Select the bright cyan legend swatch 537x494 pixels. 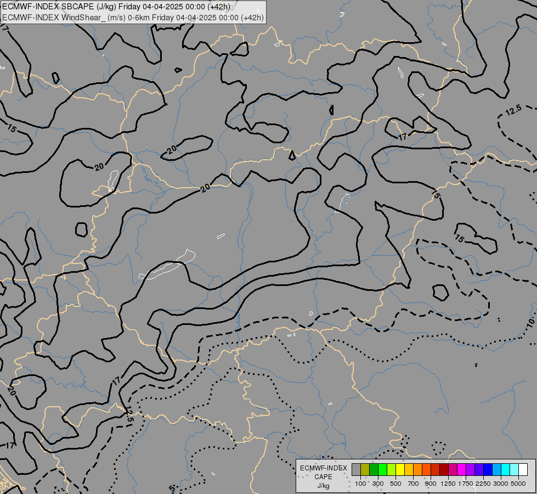[x=506, y=469]
